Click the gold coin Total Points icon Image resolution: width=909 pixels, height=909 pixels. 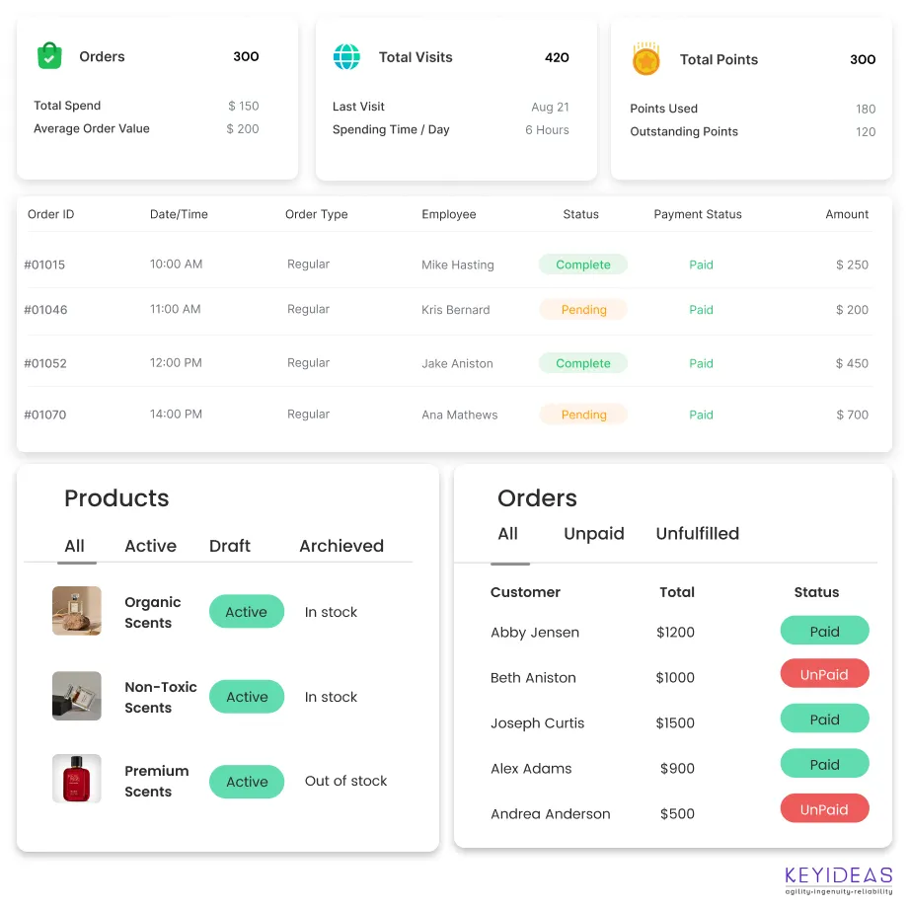tap(645, 59)
